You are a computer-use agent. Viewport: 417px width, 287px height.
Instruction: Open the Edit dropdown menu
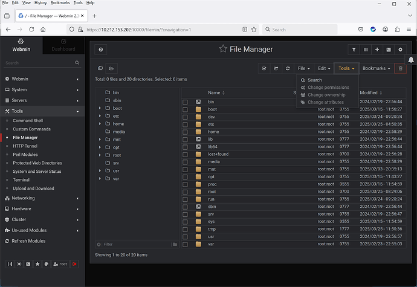click(x=324, y=68)
